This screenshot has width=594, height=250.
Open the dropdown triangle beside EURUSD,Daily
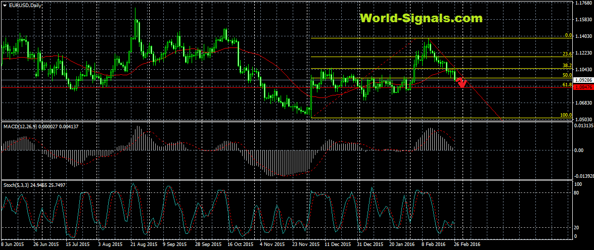tap(5, 5)
